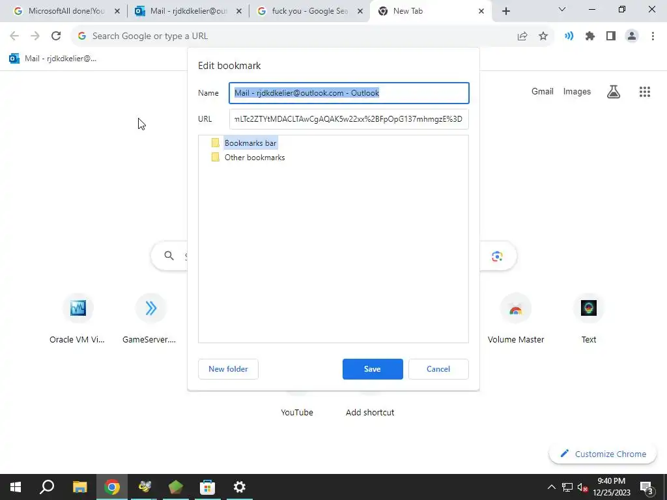Open File Explorer from taskbar

pos(79,487)
